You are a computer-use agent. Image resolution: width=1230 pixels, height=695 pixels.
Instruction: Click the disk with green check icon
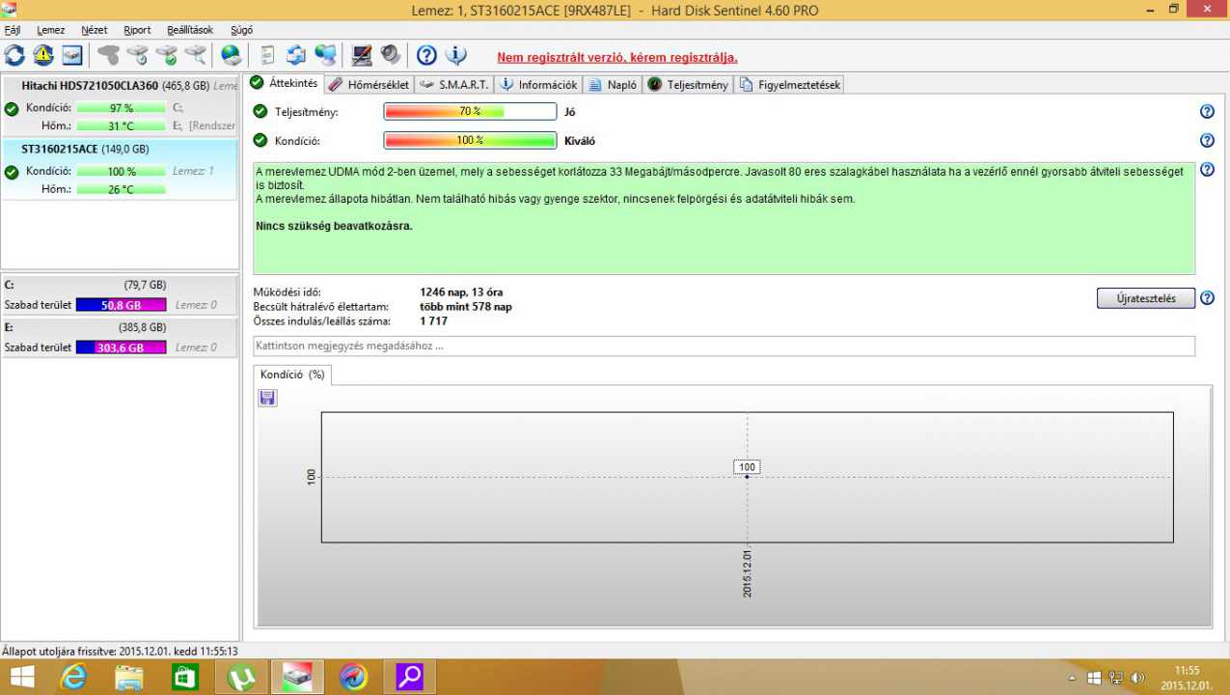pos(167,55)
